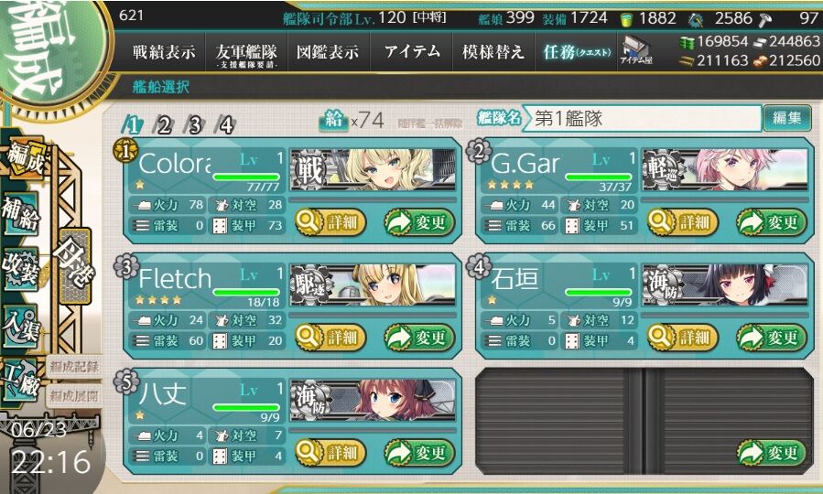Click the 給 supply ration icon
The height and width of the screenshot is (494, 823).
tap(333, 120)
